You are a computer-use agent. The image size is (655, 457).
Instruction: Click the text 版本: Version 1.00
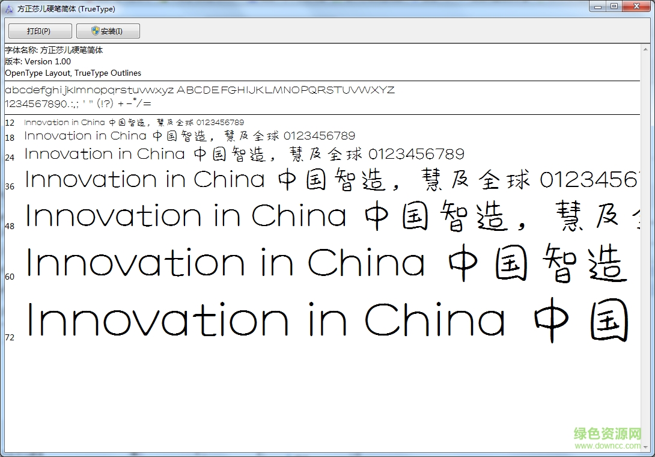tap(38, 61)
